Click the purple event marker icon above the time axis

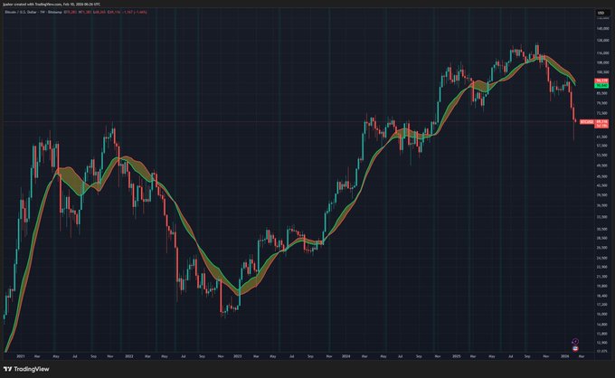click(x=575, y=344)
